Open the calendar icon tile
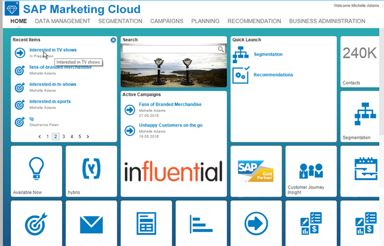Screen dimensions: 384x246 tap(360, 171)
